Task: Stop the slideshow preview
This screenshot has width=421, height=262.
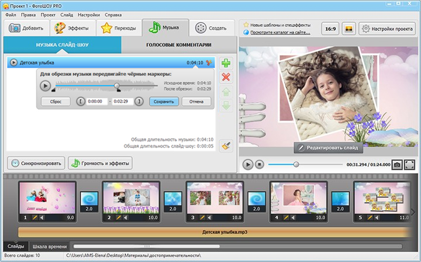Action: point(260,165)
